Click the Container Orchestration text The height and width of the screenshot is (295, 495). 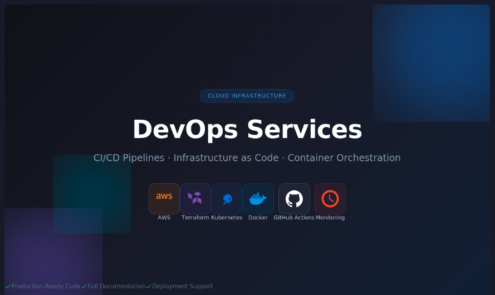click(344, 158)
